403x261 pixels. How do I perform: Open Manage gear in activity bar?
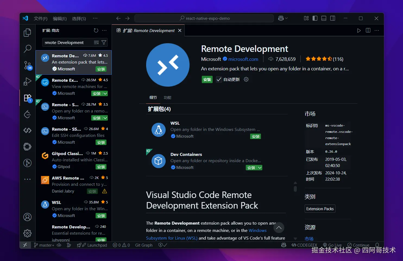coord(27,233)
